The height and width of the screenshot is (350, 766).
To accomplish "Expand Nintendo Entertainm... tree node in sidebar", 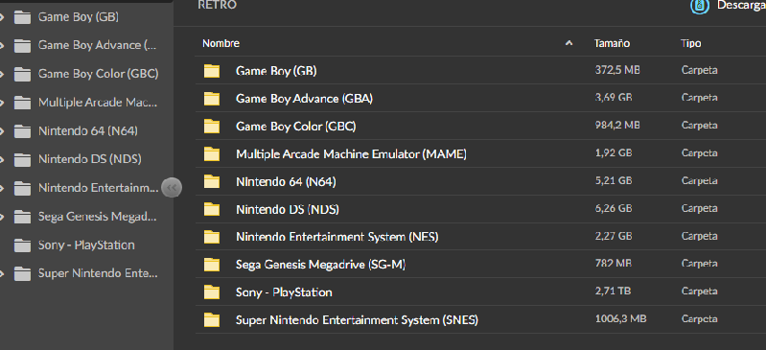I will pyautogui.click(x=2, y=188).
